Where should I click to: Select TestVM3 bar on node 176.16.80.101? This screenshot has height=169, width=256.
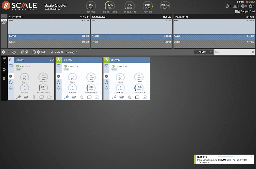point(49,37)
